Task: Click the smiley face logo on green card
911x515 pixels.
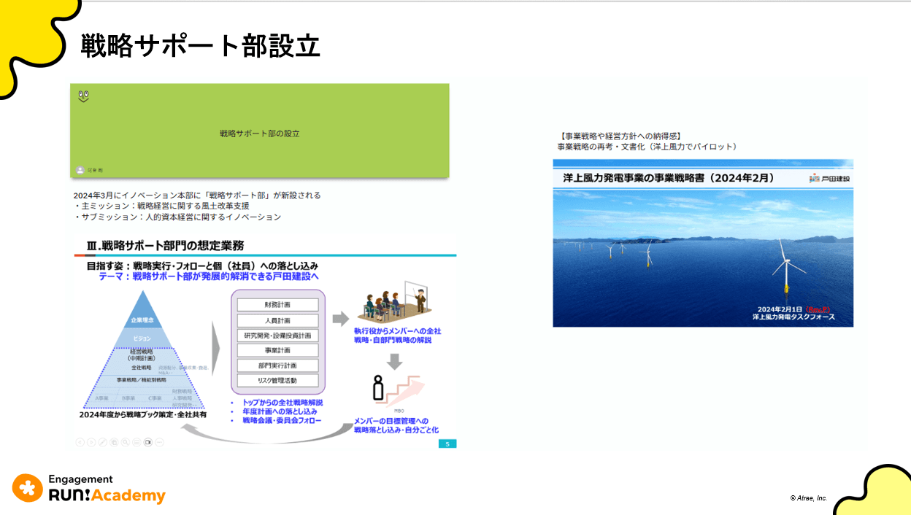Action: pos(83,96)
